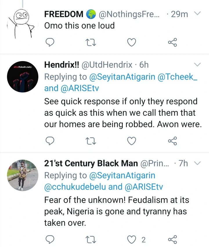Like FREEDOM's tweet

132,43
